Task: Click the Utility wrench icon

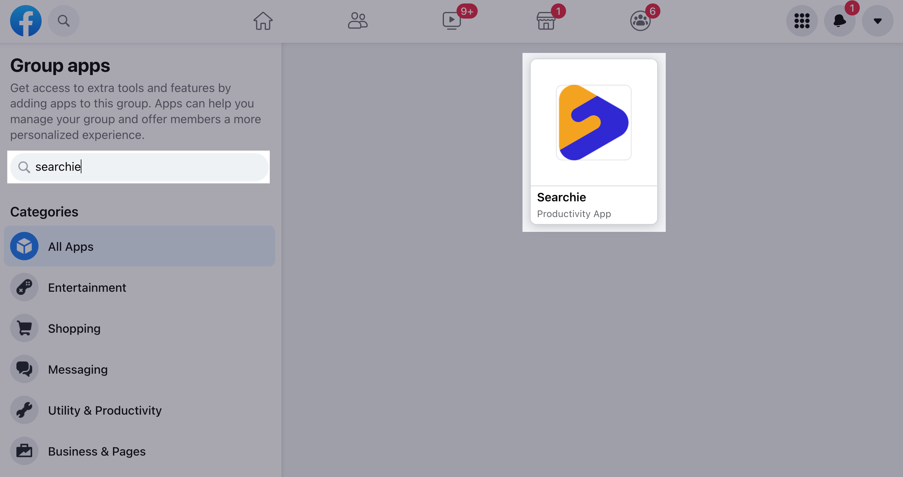Action: (24, 410)
